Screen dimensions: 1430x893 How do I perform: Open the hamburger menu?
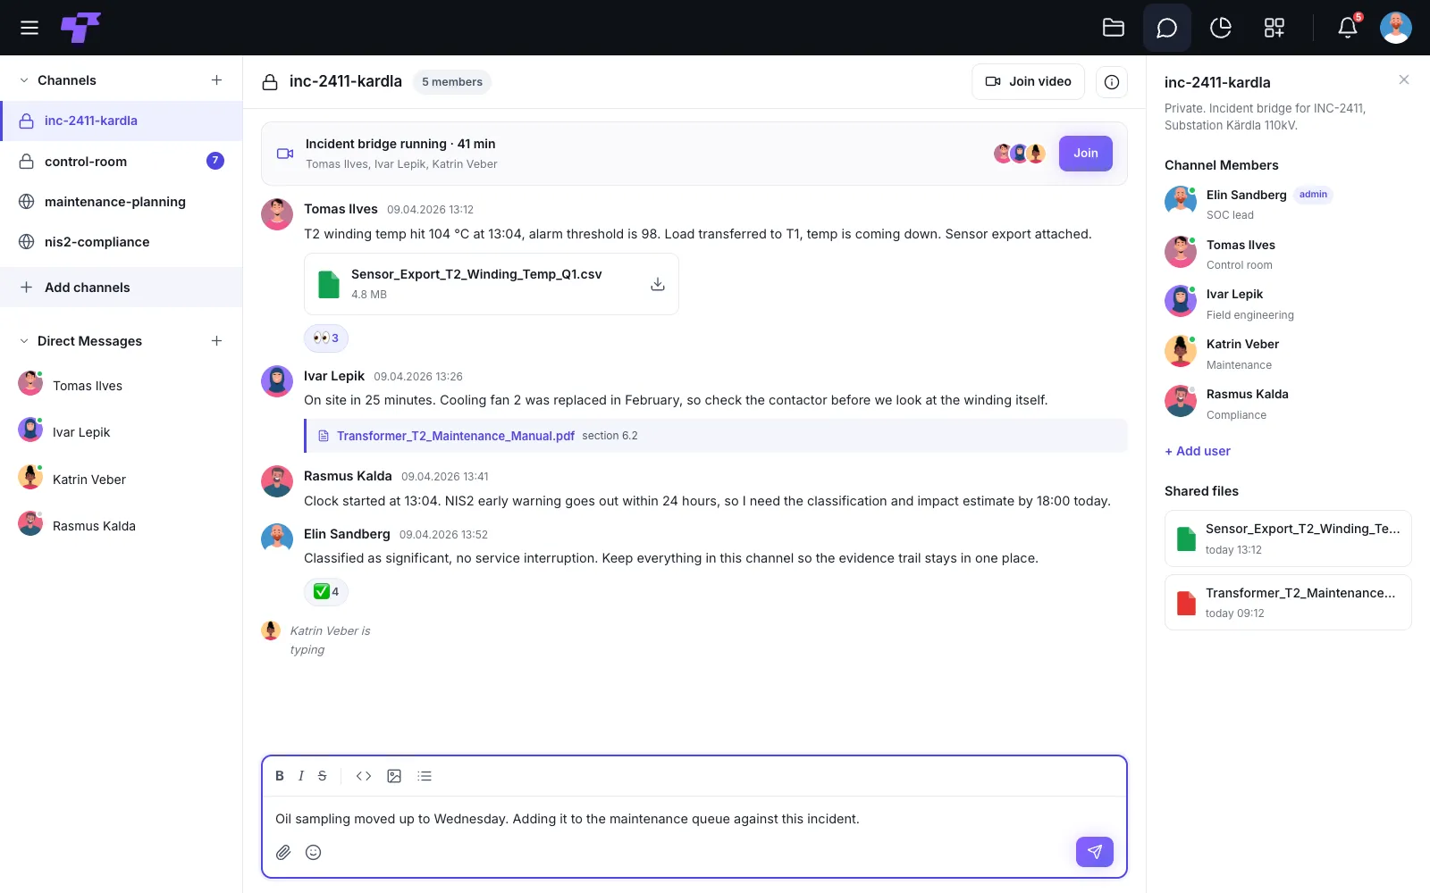point(29,28)
